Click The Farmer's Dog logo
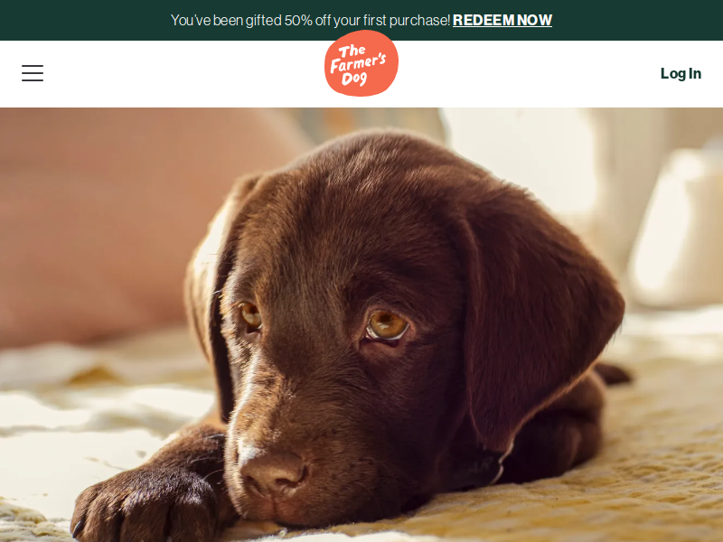Viewport: 723px width, 542px height. [x=361, y=63]
